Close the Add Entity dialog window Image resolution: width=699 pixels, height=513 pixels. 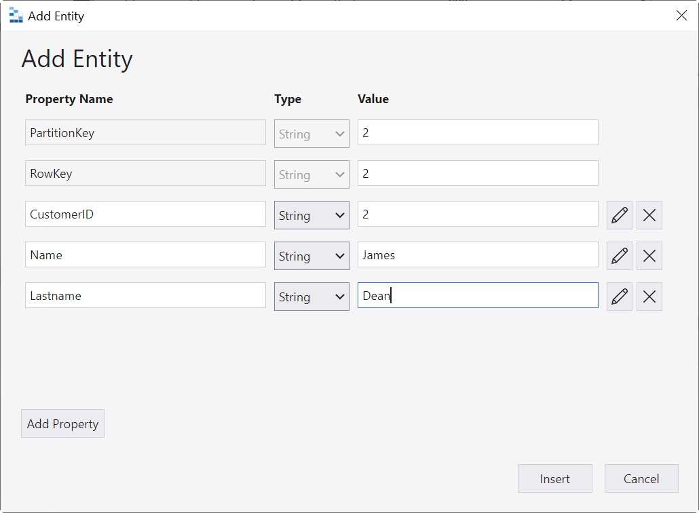681,16
